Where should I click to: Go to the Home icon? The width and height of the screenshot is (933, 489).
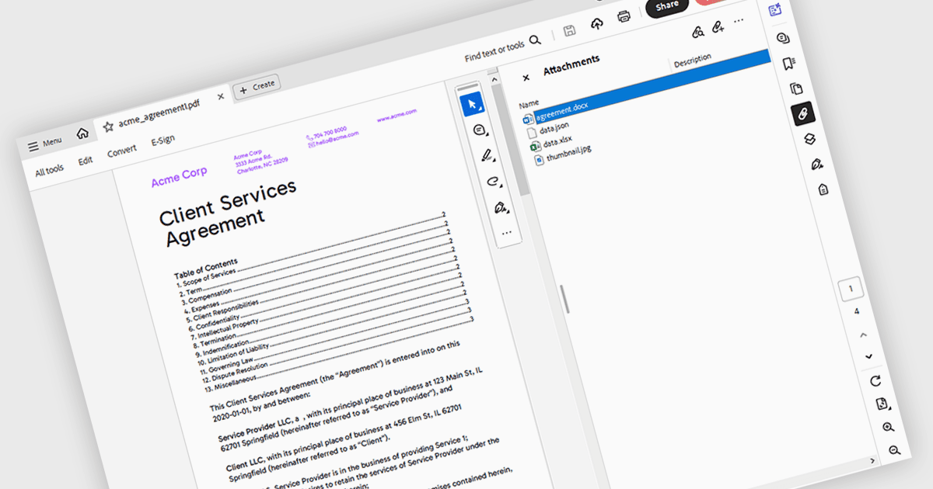(82, 134)
